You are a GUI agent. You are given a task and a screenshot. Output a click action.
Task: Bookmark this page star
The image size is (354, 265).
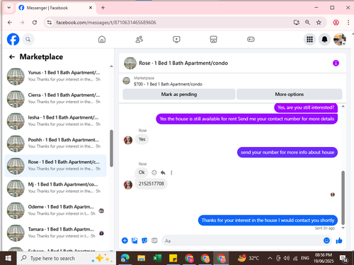(x=319, y=23)
